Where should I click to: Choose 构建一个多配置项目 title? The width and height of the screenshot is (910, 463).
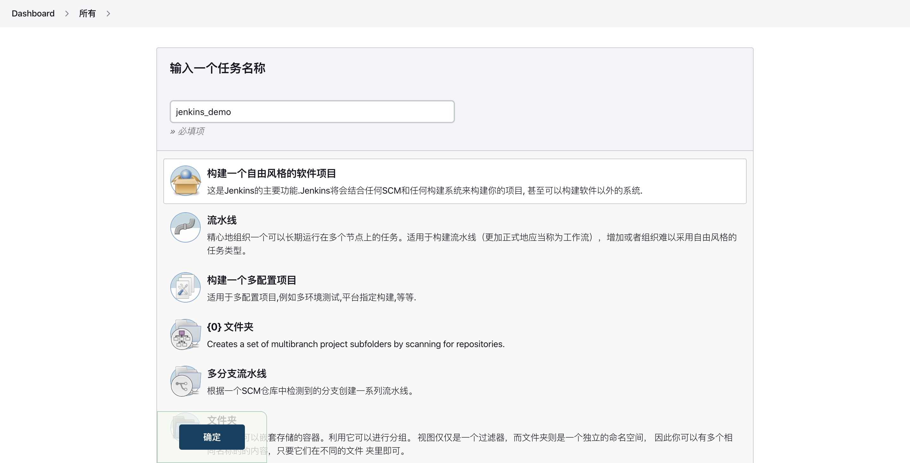point(252,280)
